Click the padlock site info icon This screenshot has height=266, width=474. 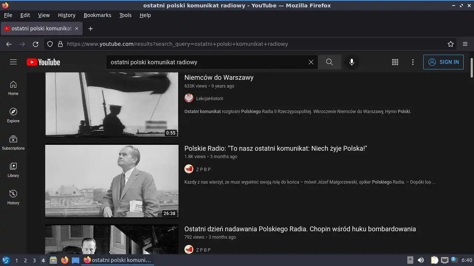coord(60,44)
